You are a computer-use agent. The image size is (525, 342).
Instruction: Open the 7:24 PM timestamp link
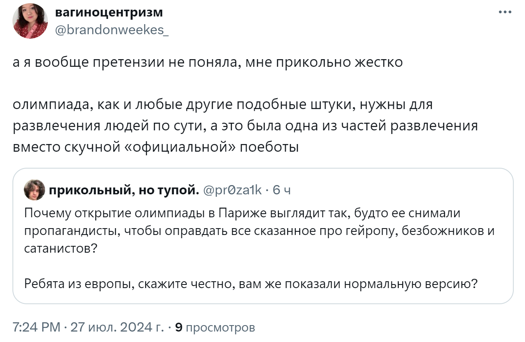click(x=36, y=328)
